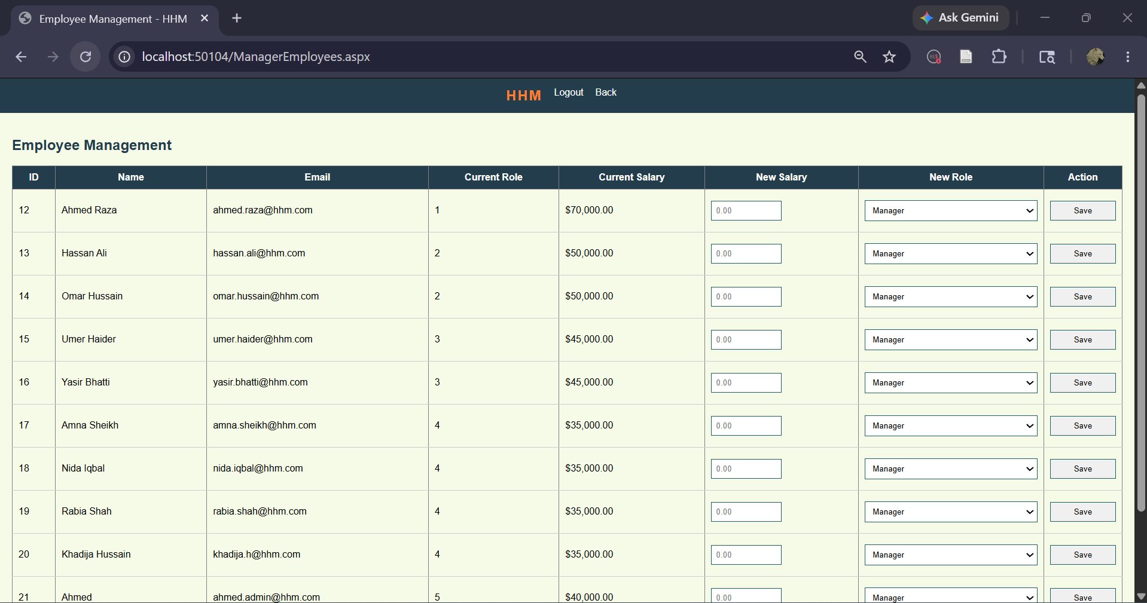The width and height of the screenshot is (1147, 603).
Task: Click New Salary field for Khadija Hussain
Action: (746, 555)
